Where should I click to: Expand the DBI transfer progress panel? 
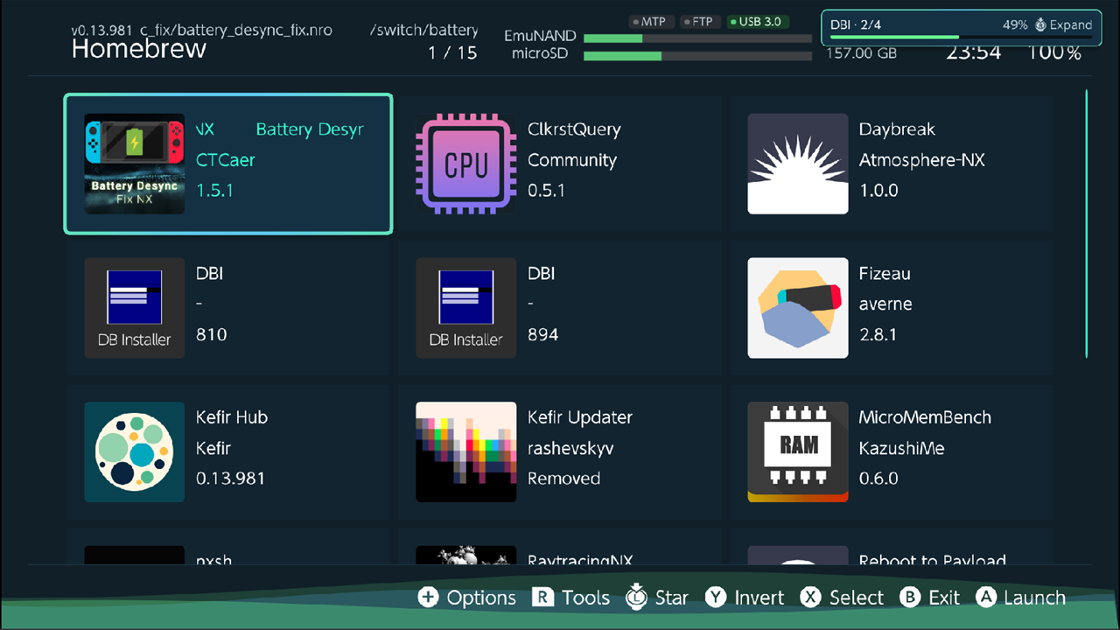[1063, 25]
